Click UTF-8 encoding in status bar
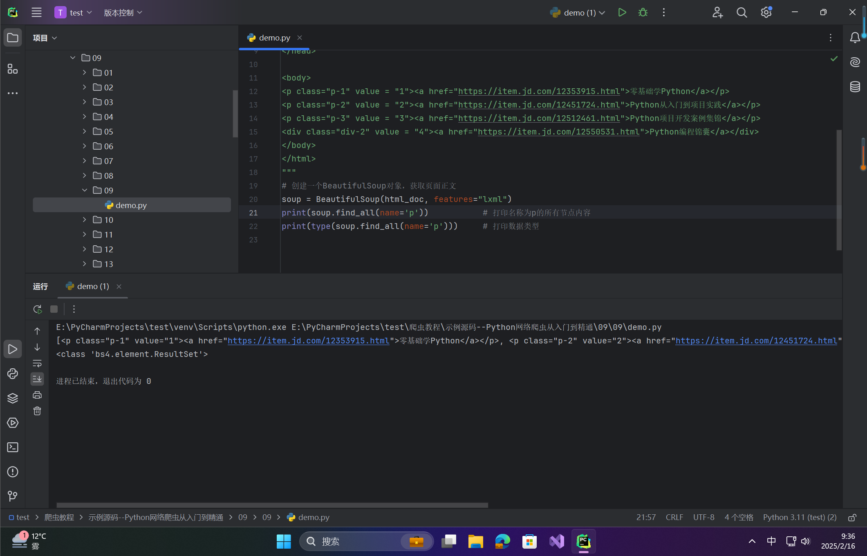The image size is (867, 556). click(704, 517)
